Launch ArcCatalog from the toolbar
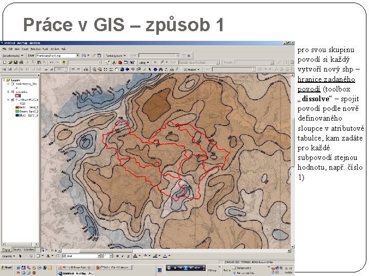The height and width of the screenshot is (276, 369). tap(114, 62)
